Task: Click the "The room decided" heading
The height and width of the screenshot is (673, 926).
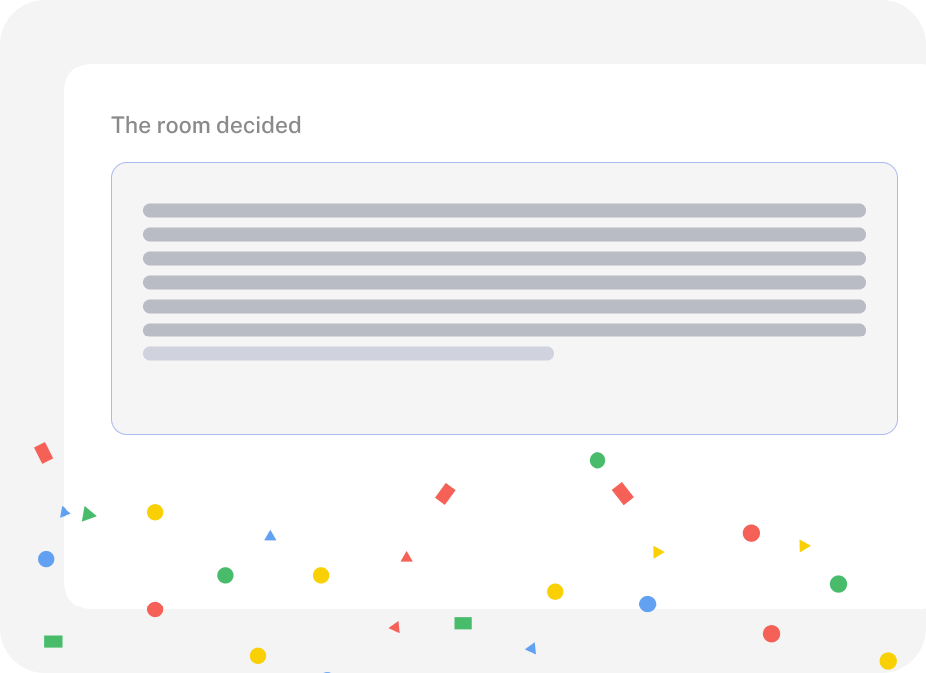Action: pos(206,125)
